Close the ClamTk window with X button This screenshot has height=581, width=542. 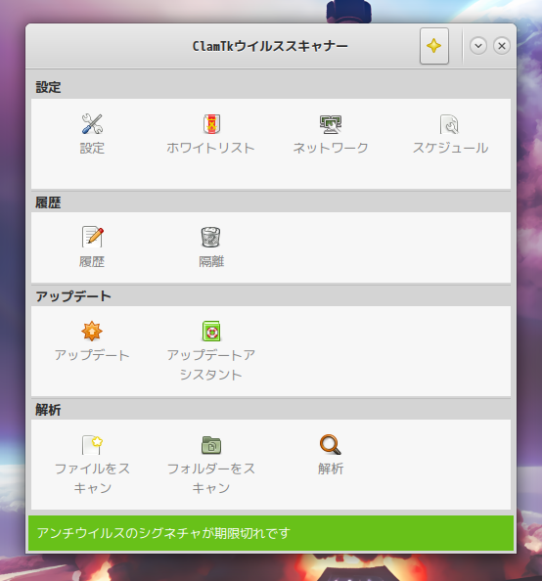pos(502,46)
